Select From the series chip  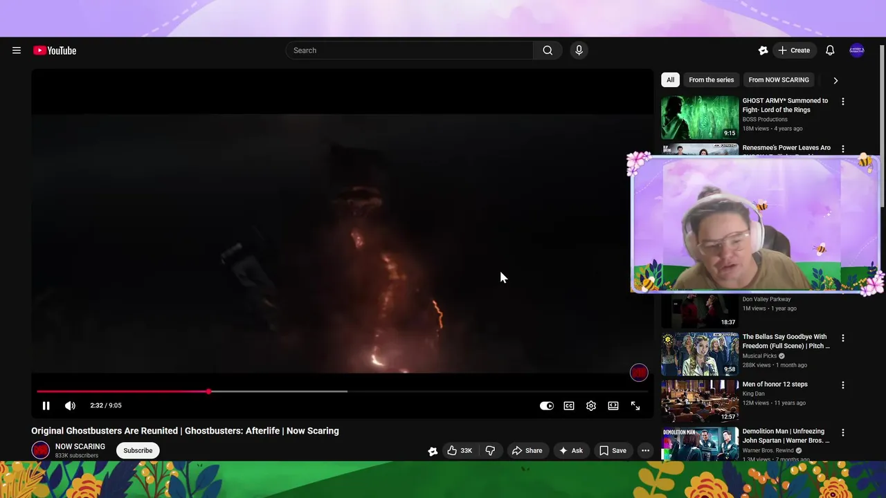tap(711, 80)
